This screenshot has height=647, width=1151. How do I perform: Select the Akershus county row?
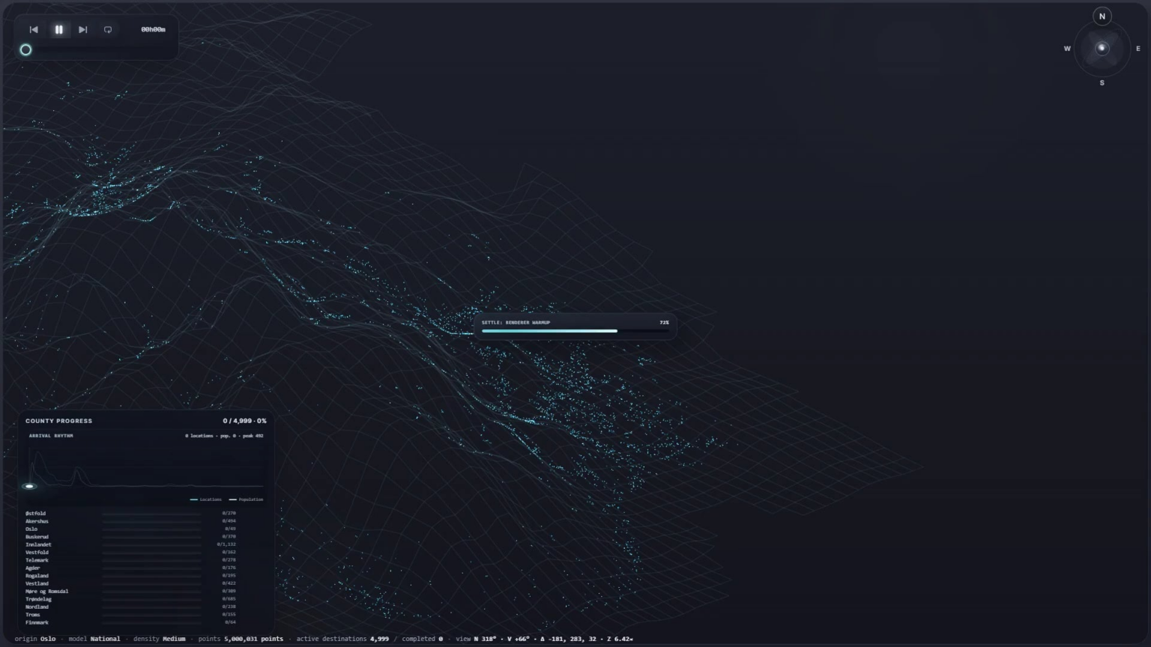point(130,521)
